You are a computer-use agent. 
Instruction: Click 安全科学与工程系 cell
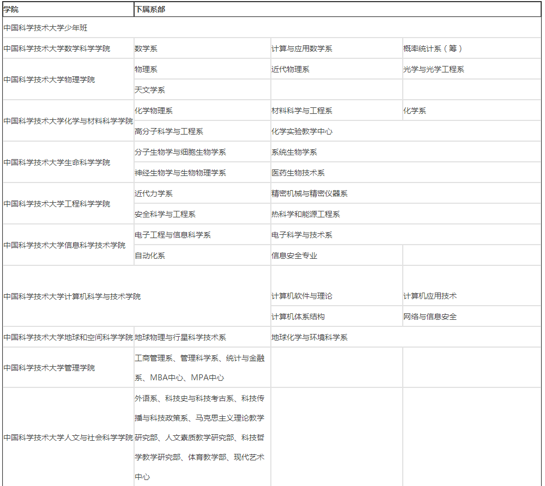[x=202, y=214]
